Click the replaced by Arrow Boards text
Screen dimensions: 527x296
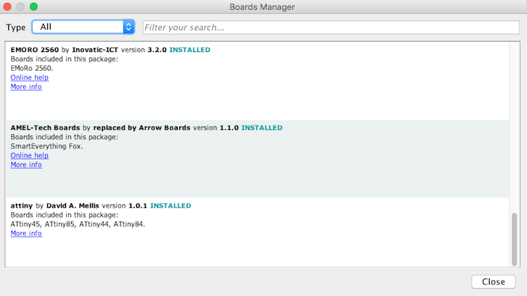[142, 128]
